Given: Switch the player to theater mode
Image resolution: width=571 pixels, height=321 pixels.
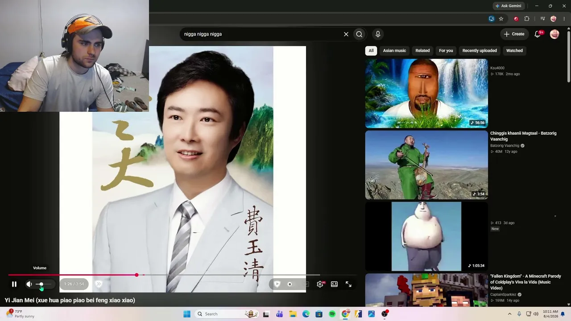Looking at the screenshot, I should [x=334, y=284].
